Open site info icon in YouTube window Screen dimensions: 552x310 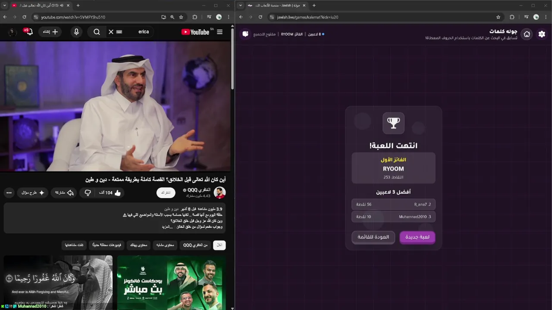(x=36, y=17)
